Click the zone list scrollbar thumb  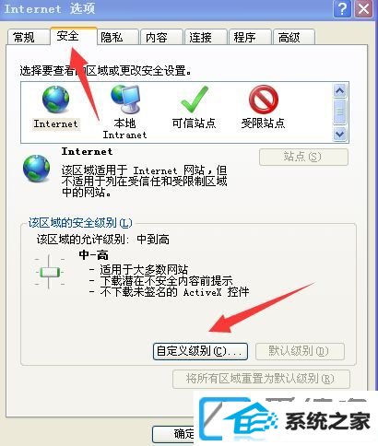coord(339,111)
